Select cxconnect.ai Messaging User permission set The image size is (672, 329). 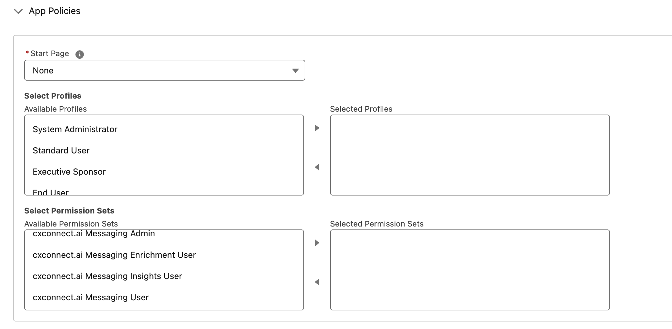pyautogui.click(x=90, y=297)
